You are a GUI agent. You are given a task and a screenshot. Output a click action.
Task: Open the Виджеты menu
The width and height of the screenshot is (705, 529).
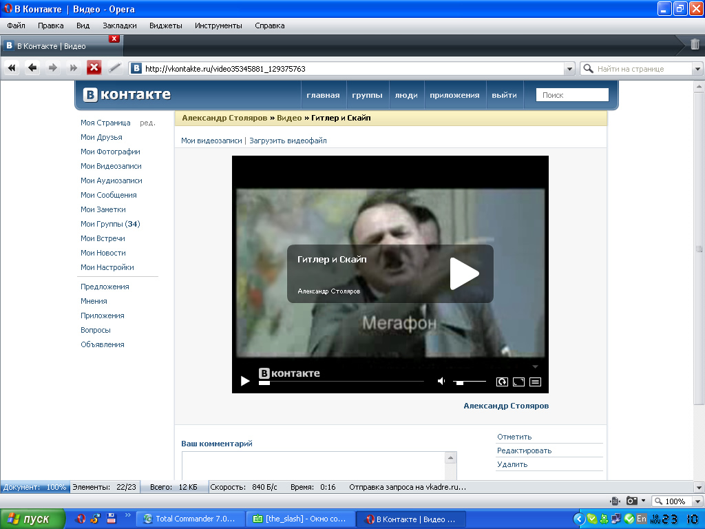coord(166,25)
